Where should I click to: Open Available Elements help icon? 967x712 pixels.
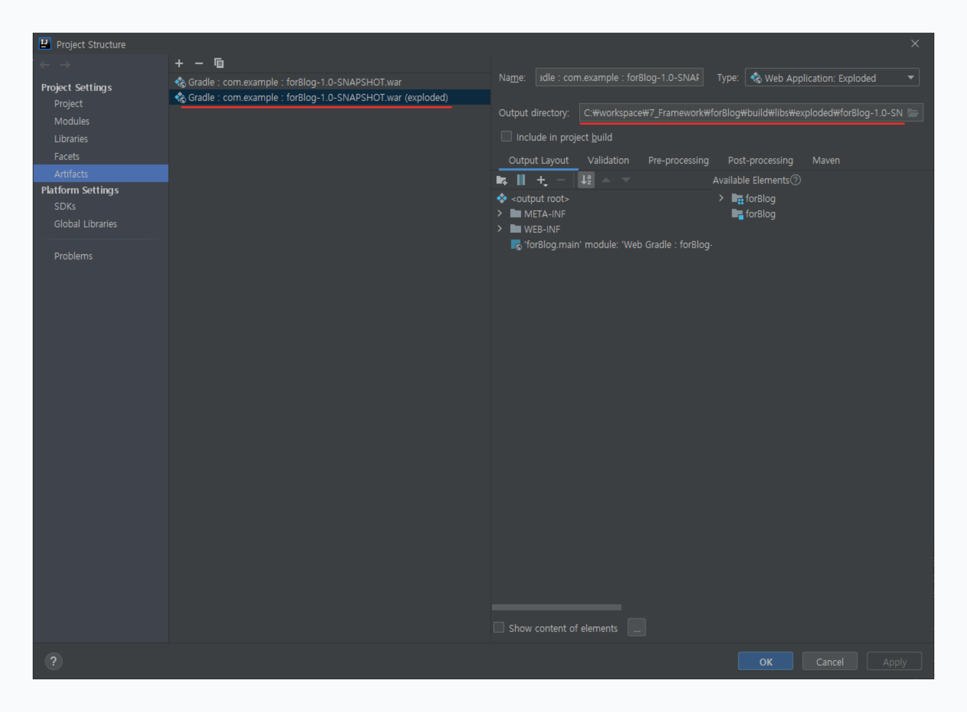pos(795,180)
